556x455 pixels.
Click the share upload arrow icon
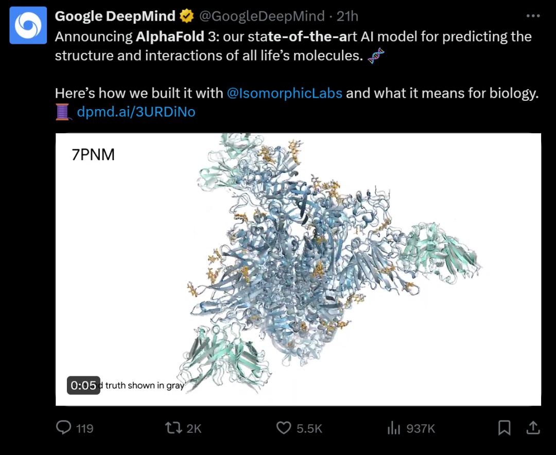(x=533, y=427)
